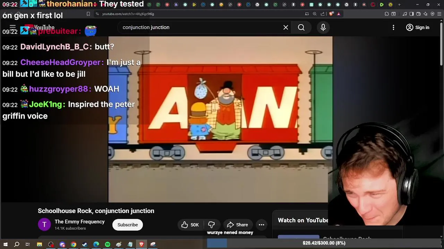Click the magnifier search button
444x249 pixels.
click(301, 27)
